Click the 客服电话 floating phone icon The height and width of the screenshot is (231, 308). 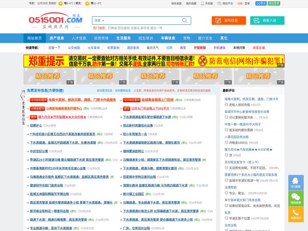click(x=296, y=214)
